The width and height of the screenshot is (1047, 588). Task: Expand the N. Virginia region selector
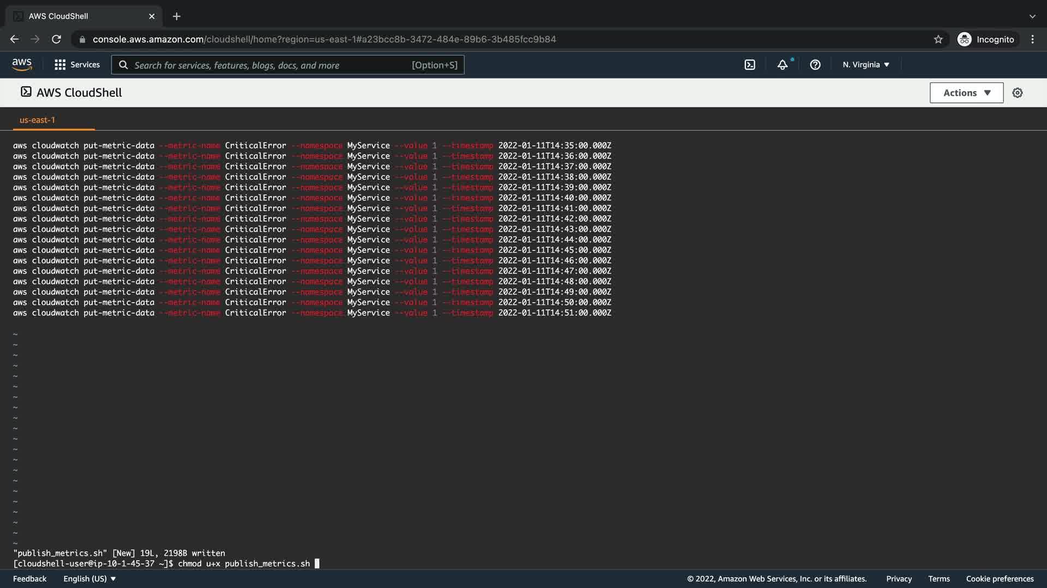[866, 65]
